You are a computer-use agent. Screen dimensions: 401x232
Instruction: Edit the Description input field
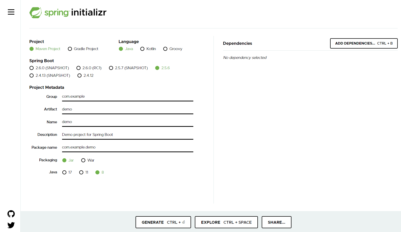click(128, 135)
